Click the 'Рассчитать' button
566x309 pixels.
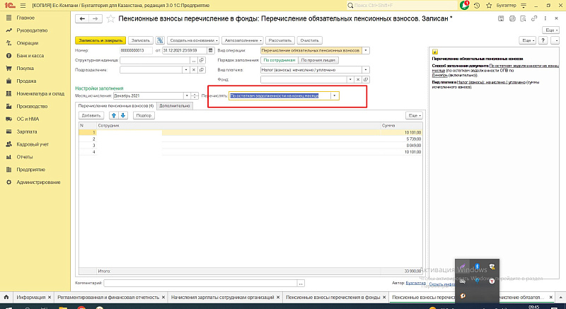(x=279, y=40)
